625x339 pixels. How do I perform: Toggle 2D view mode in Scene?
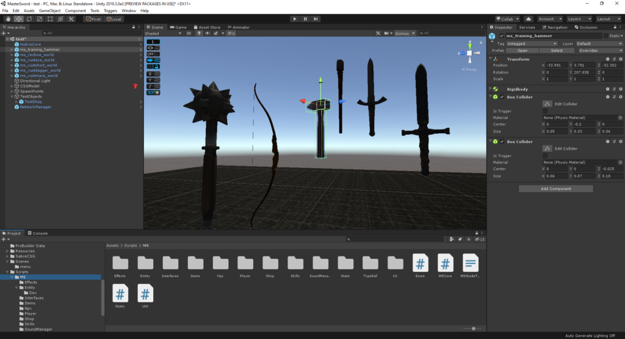tap(189, 33)
